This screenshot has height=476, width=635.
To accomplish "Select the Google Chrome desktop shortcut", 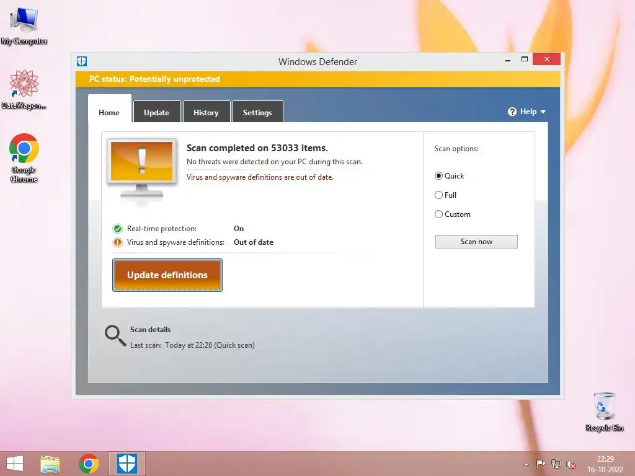I will pyautogui.click(x=24, y=157).
